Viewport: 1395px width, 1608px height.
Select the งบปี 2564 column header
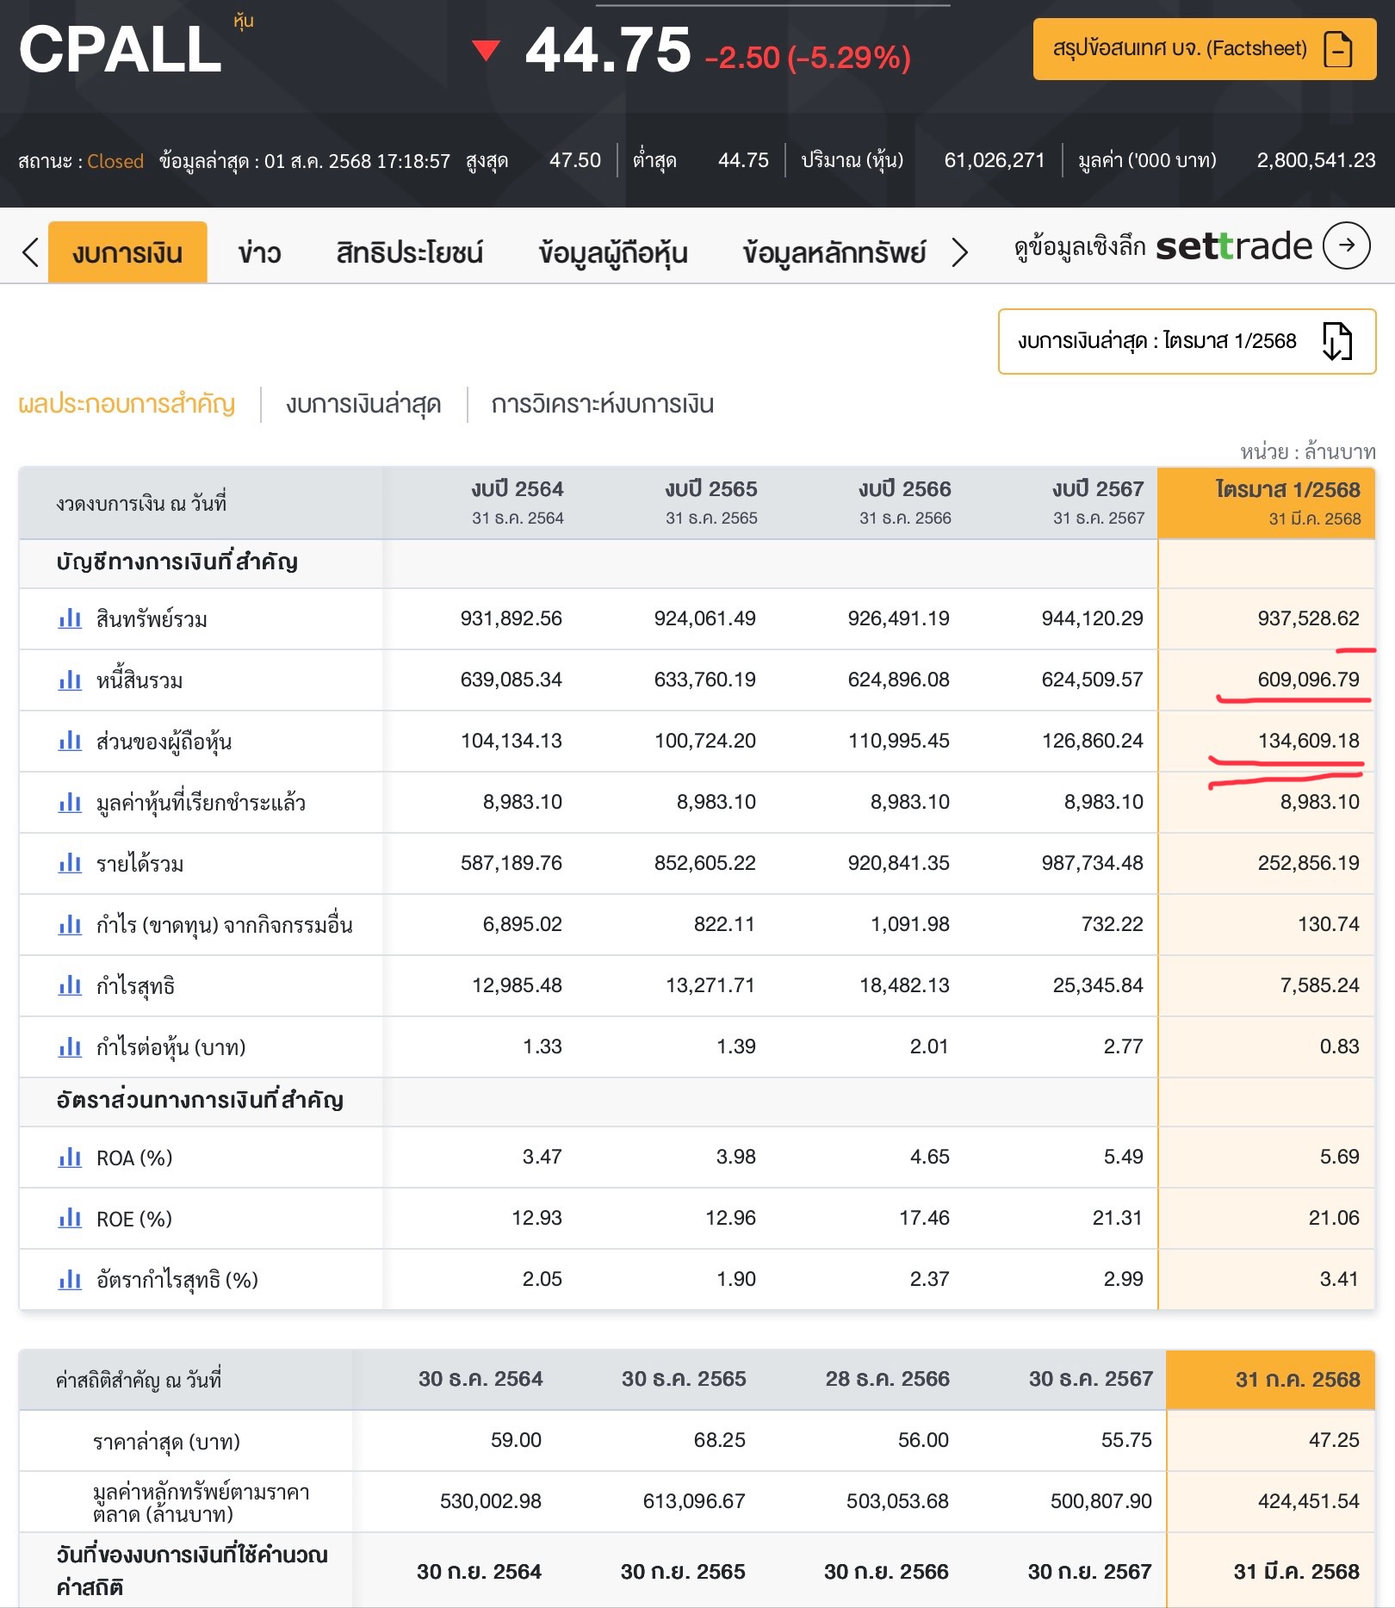pyautogui.click(x=517, y=502)
